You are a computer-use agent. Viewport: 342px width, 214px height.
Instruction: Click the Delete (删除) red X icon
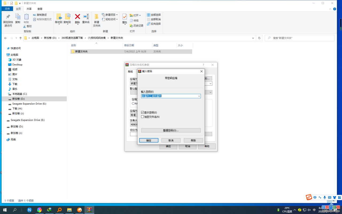pos(77,17)
